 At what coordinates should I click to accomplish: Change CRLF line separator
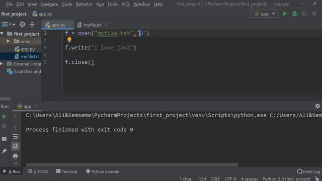point(215,179)
